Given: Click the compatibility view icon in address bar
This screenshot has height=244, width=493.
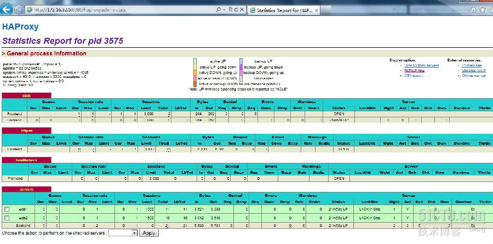Looking at the screenshot, I should pyautogui.click(x=231, y=10).
